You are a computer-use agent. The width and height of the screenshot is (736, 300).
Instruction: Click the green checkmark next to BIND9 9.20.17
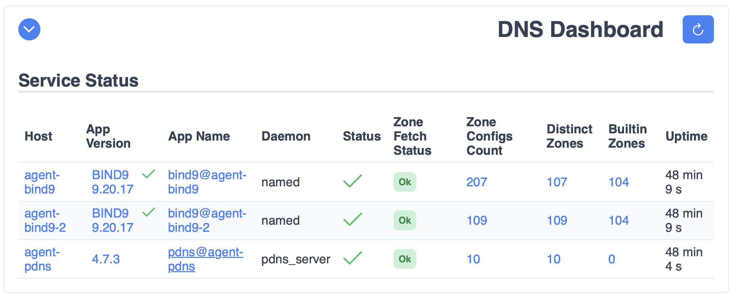point(148,174)
